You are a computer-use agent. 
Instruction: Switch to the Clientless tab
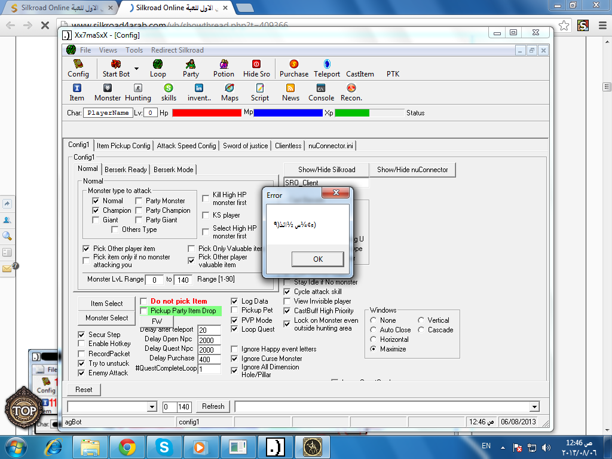click(288, 146)
